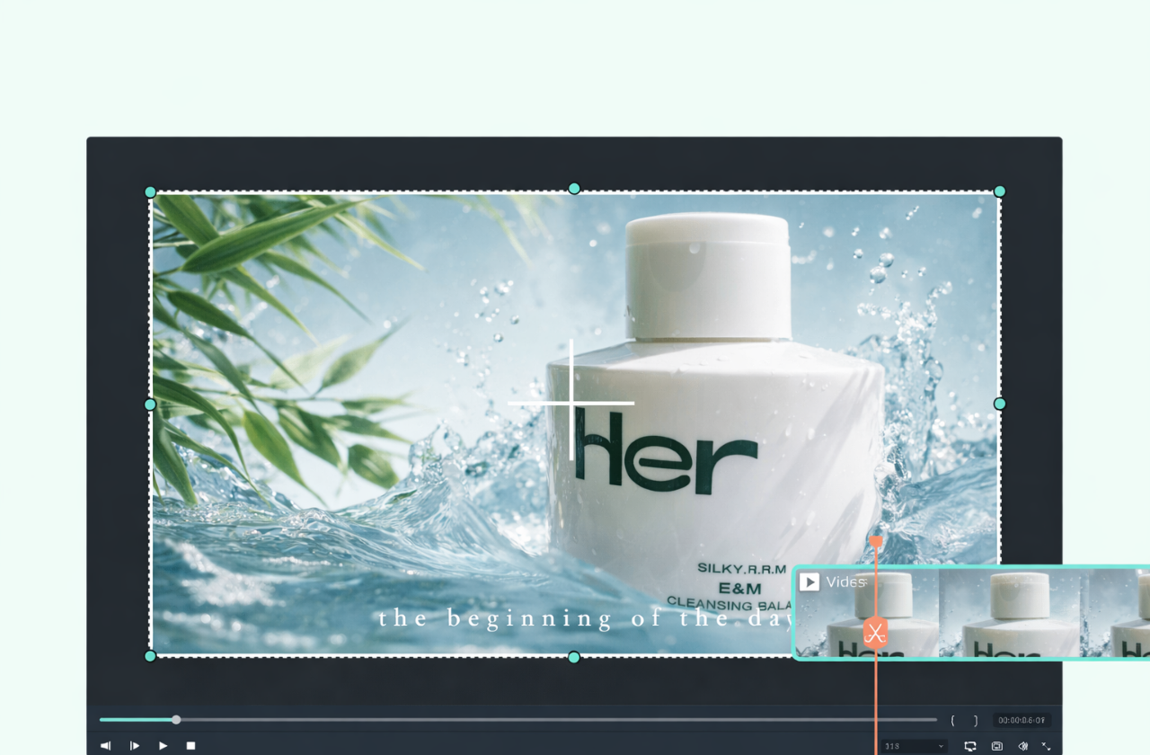Click the playback progress slider knob
The image size is (1150, 755).
pos(176,720)
